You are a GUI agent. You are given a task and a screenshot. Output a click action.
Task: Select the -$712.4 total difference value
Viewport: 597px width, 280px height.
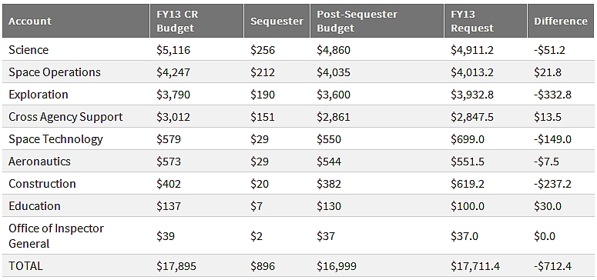pyautogui.click(x=552, y=266)
